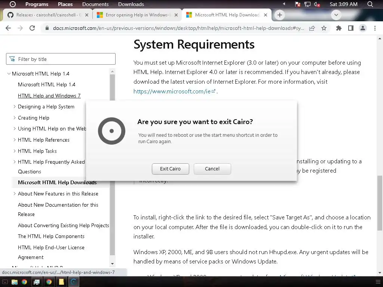The image size is (383, 287).
Task: Reload the current page
Action: [x=32, y=28]
